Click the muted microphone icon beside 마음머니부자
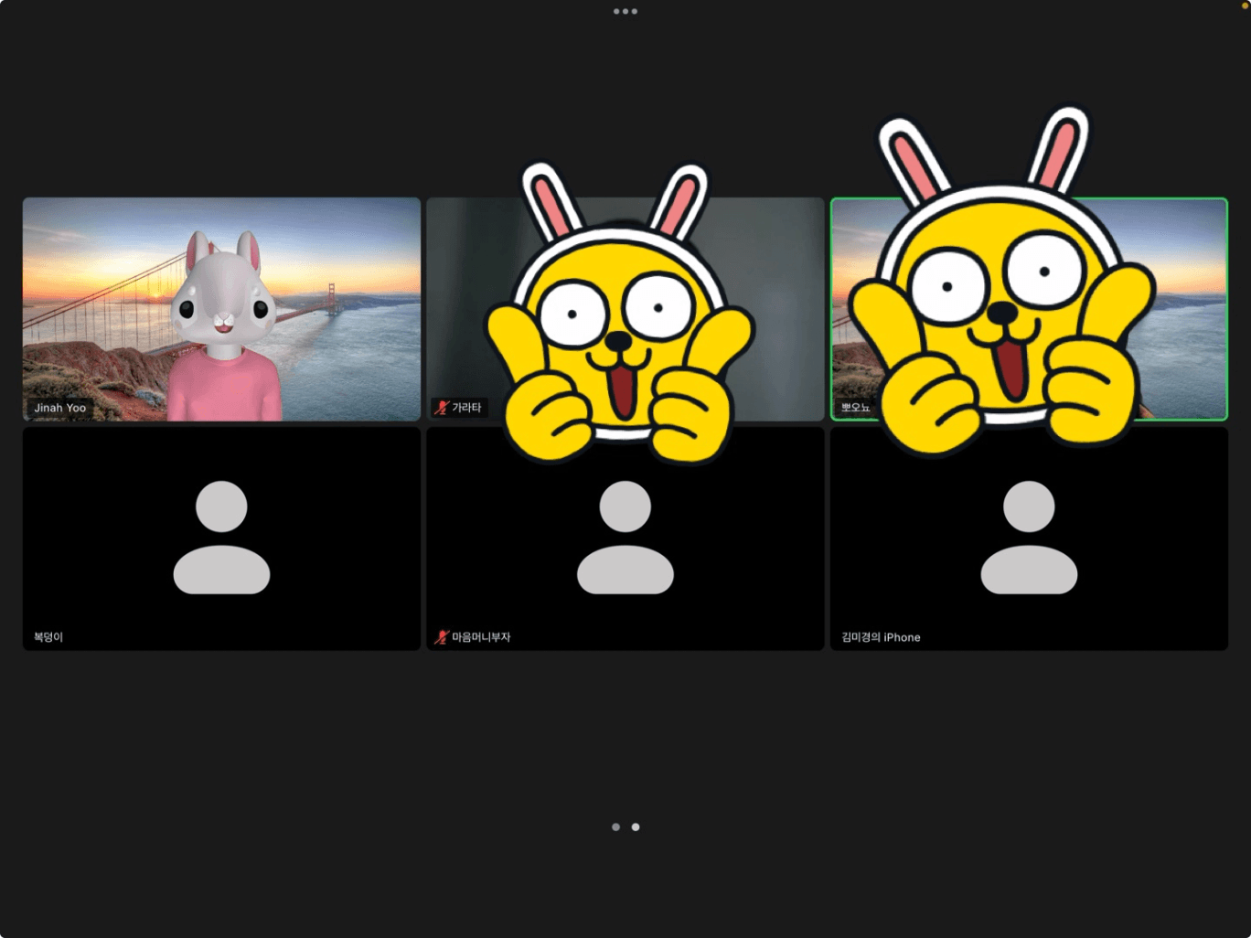Image resolution: width=1251 pixels, height=938 pixels. tap(442, 637)
